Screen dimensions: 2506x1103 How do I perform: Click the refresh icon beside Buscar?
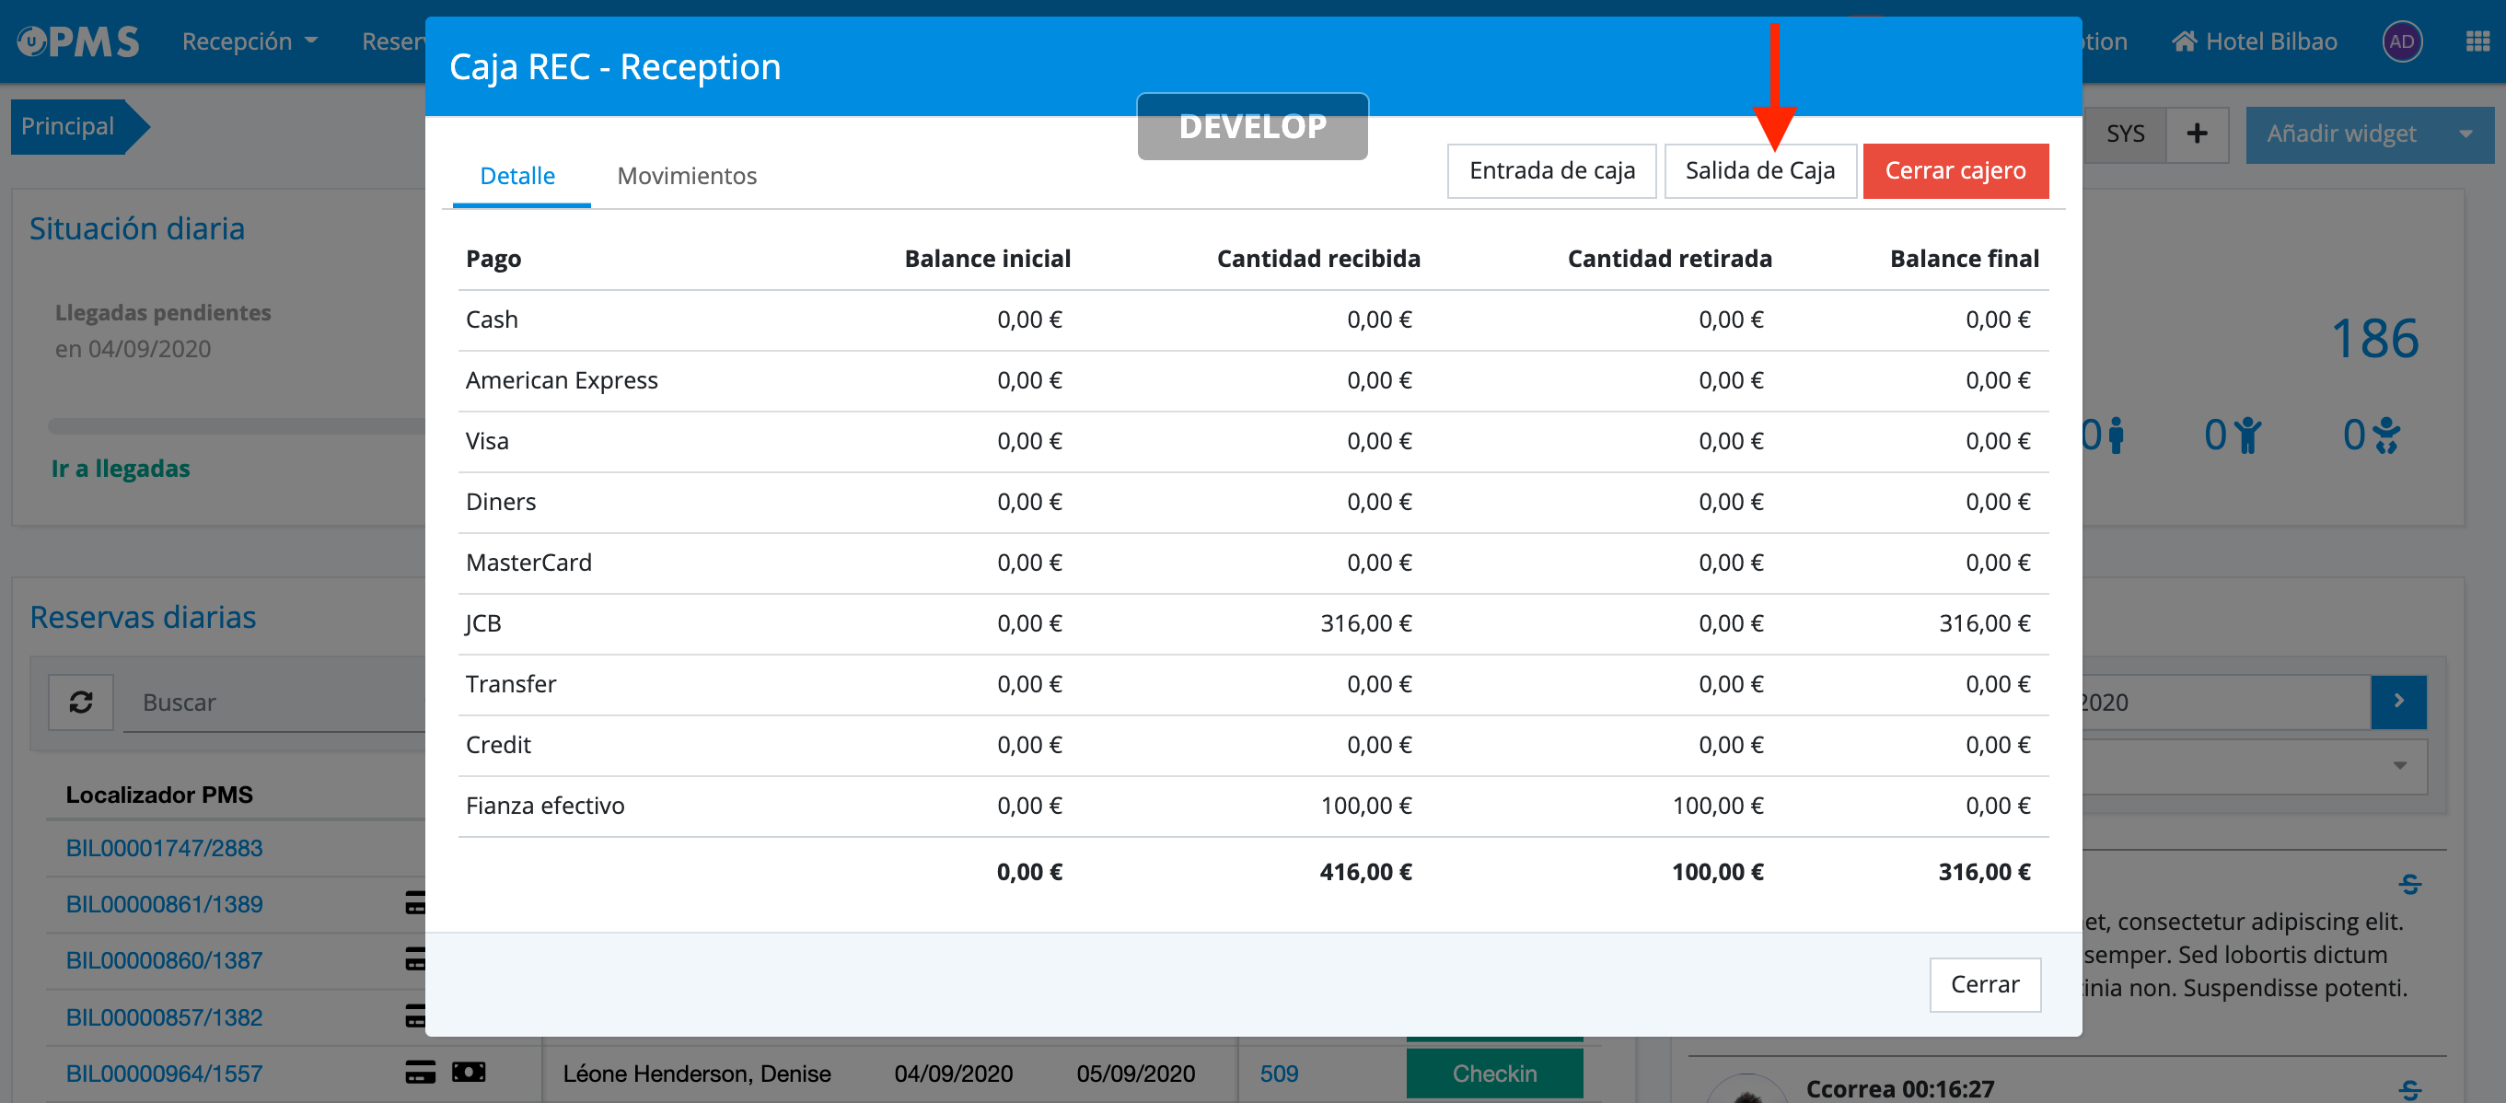click(x=81, y=702)
